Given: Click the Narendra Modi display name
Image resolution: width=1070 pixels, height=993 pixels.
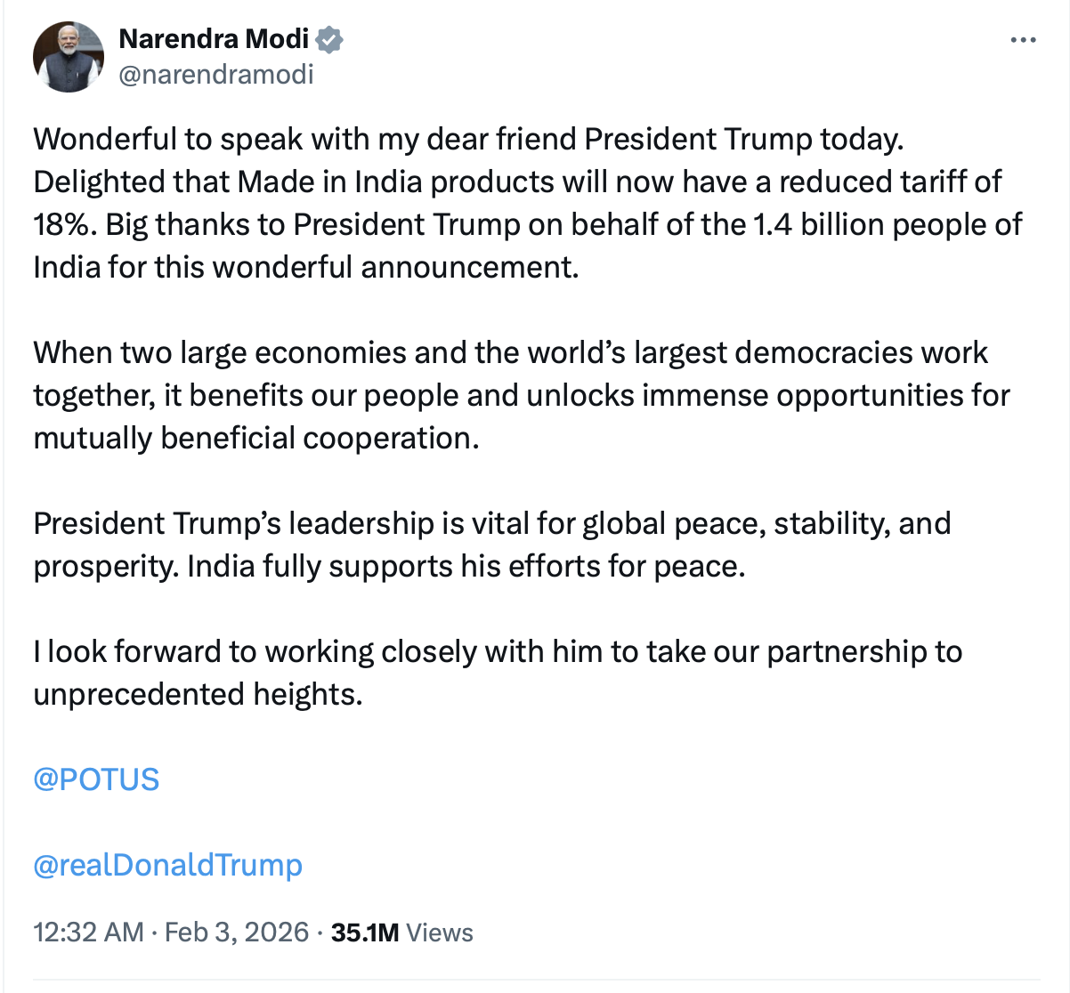Looking at the screenshot, I should pyautogui.click(x=214, y=39).
